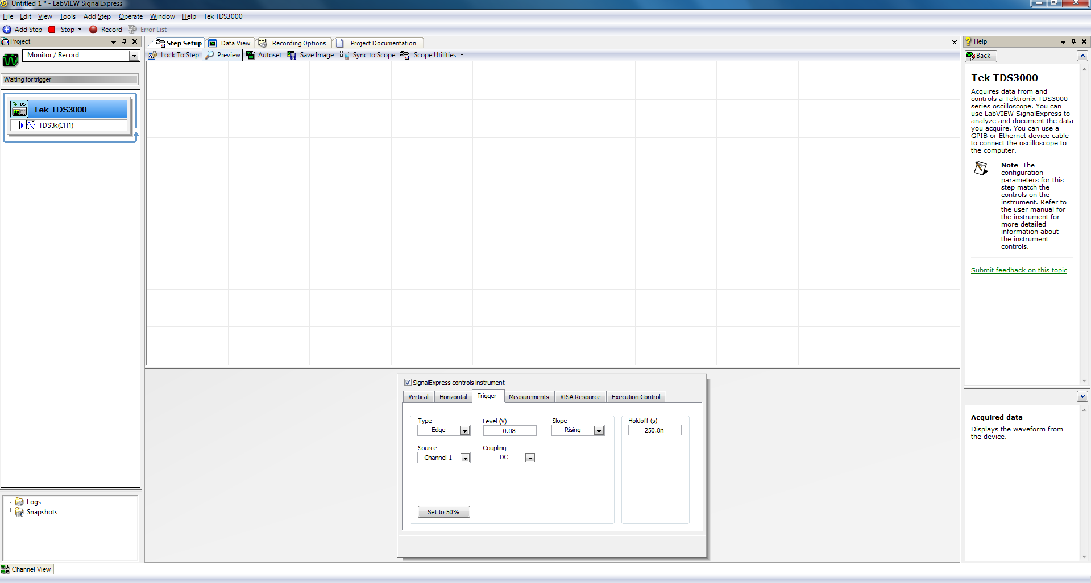Open the Window menu
This screenshot has height=583, width=1091.
click(163, 16)
